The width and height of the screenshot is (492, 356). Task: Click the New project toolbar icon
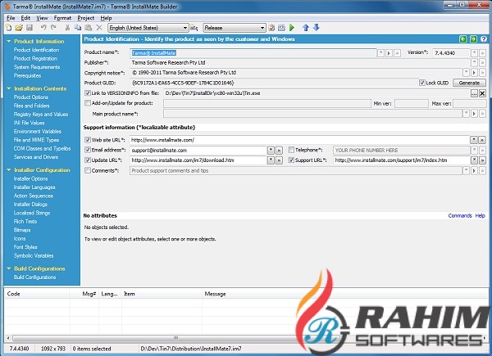point(8,28)
